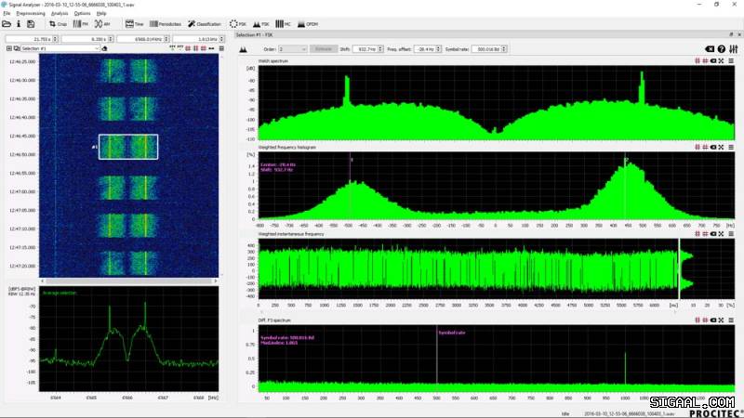This screenshot has width=744, height=418.
Task: Open the Analysis menu
Action: click(x=60, y=13)
